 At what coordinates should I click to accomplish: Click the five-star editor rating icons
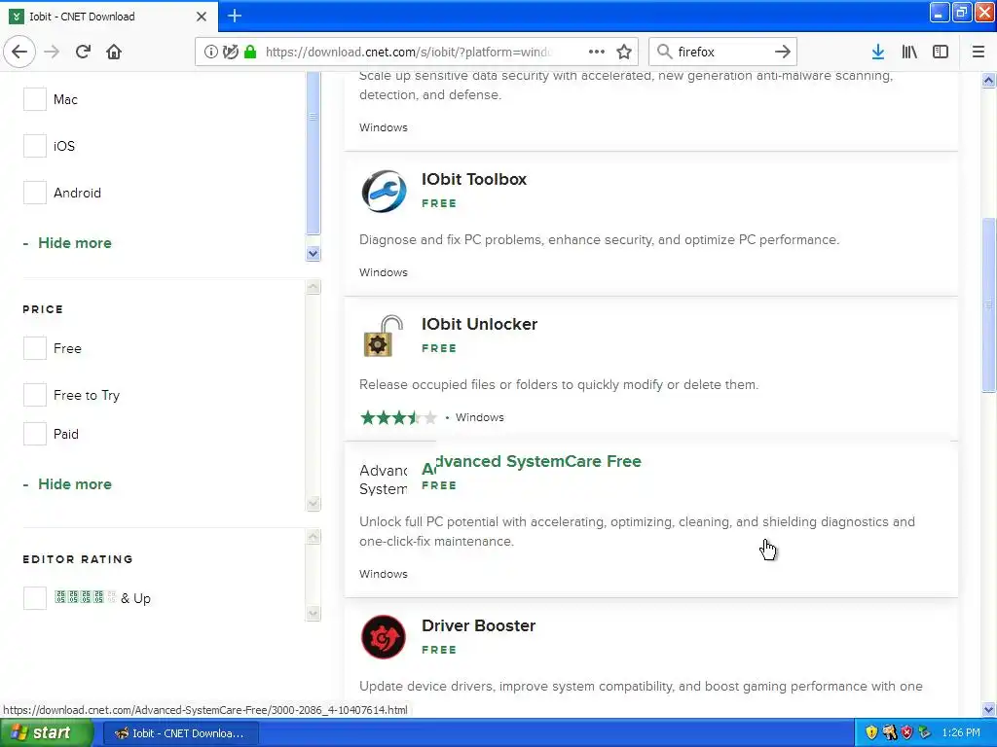[86, 597]
